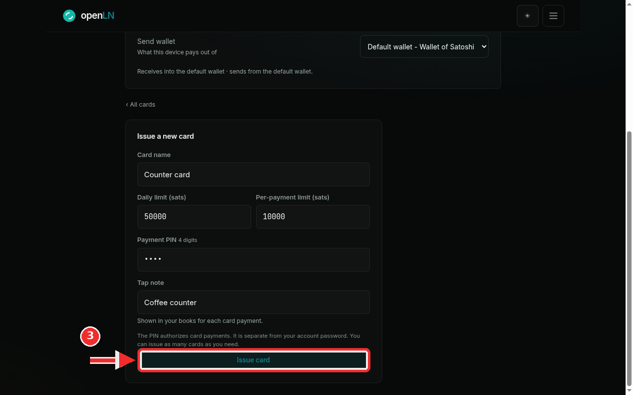Image resolution: width=633 pixels, height=395 pixels.
Task: Click the 'Receives into the default wallet' note
Action: click(x=225, y=72)
